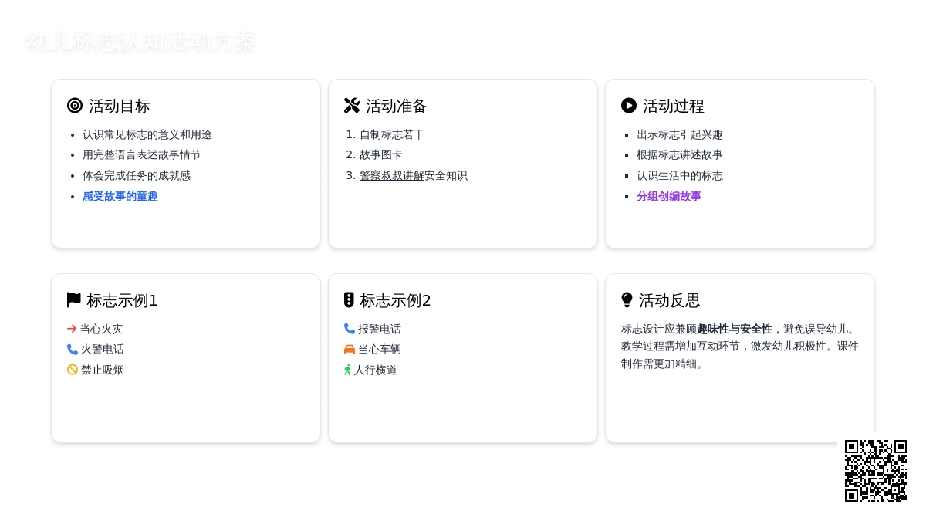Image resolution: width=926 pixels, height=521 pixels.
Task: Click the text 人行横道
Action: (x=376, y=370)
